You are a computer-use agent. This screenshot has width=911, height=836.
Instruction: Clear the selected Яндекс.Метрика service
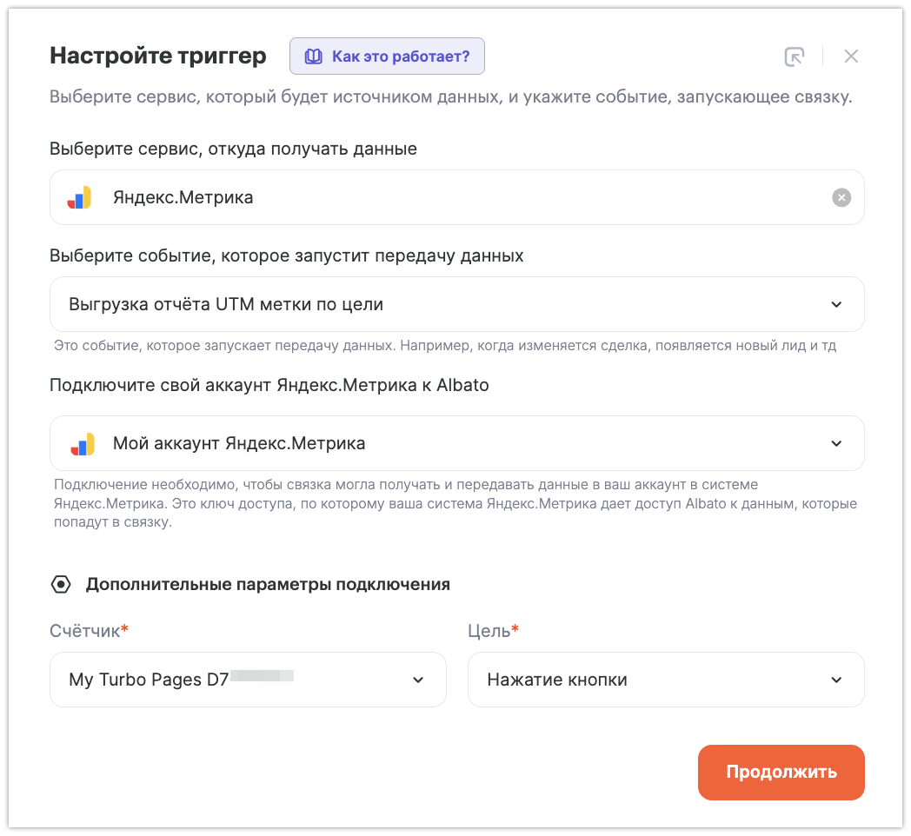[x=841, y=197]
